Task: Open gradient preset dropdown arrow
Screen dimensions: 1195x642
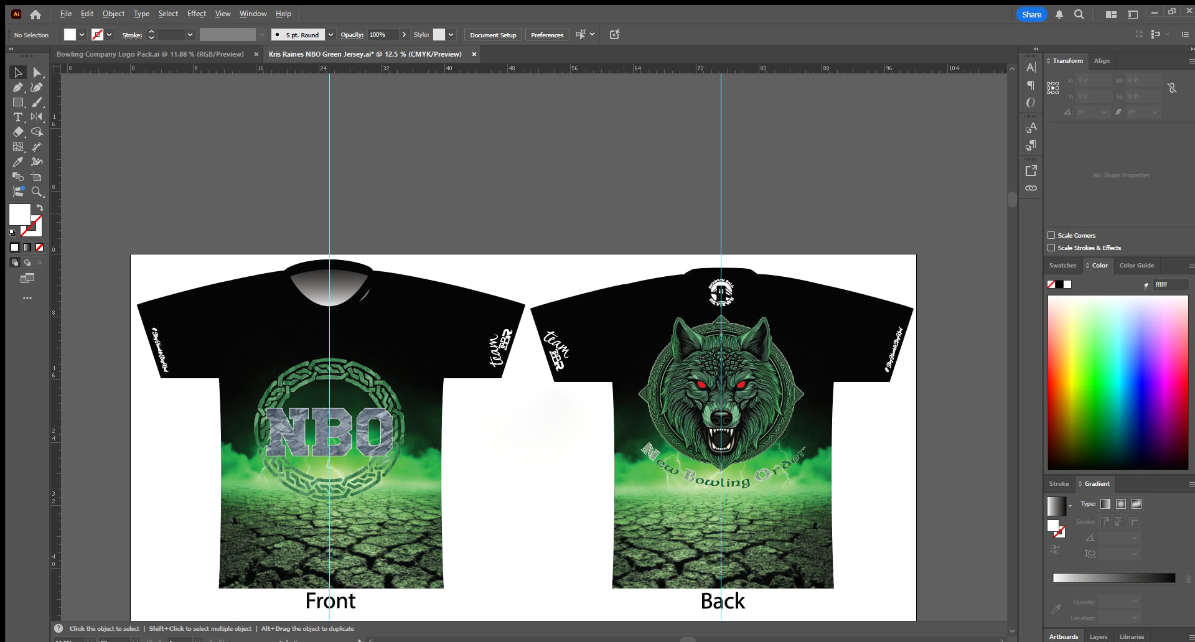Action: point(1070,506)
